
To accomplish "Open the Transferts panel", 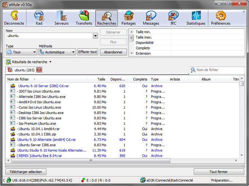I will pos(84,18).
